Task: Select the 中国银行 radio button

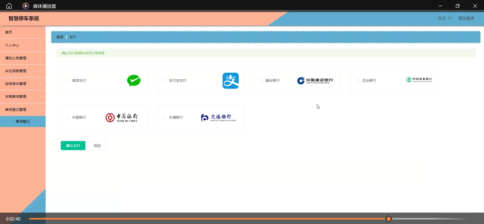Action: [68, 117]
